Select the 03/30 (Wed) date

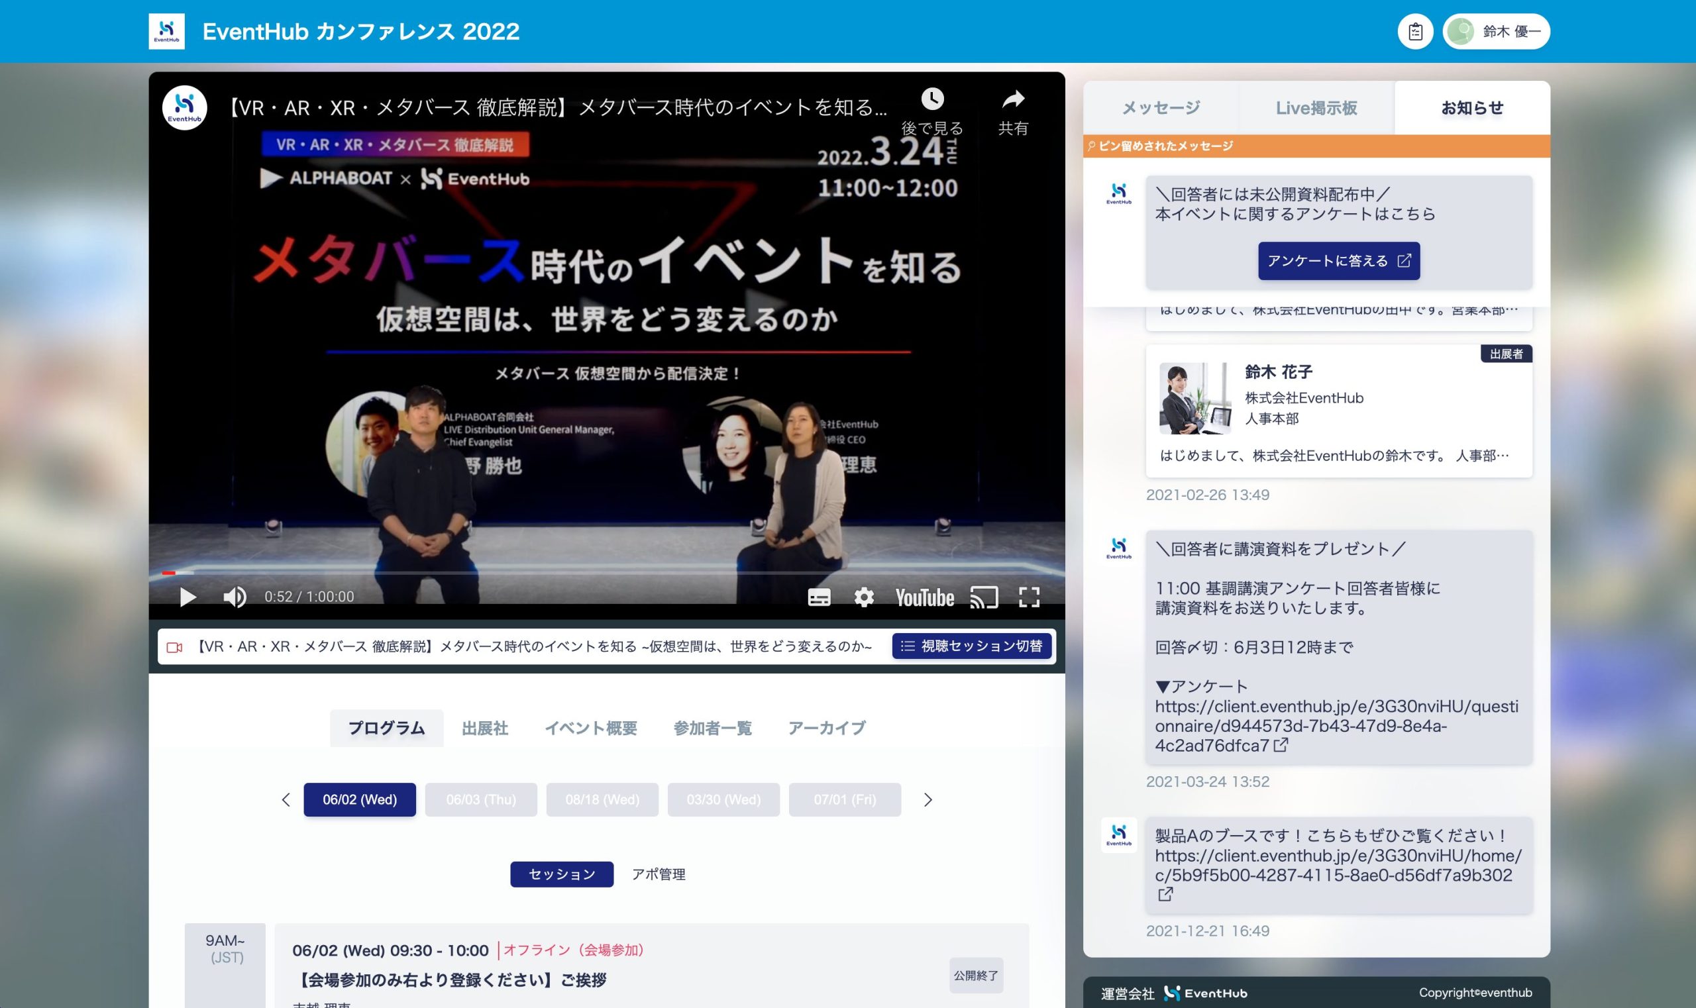(x=723, y=799)
